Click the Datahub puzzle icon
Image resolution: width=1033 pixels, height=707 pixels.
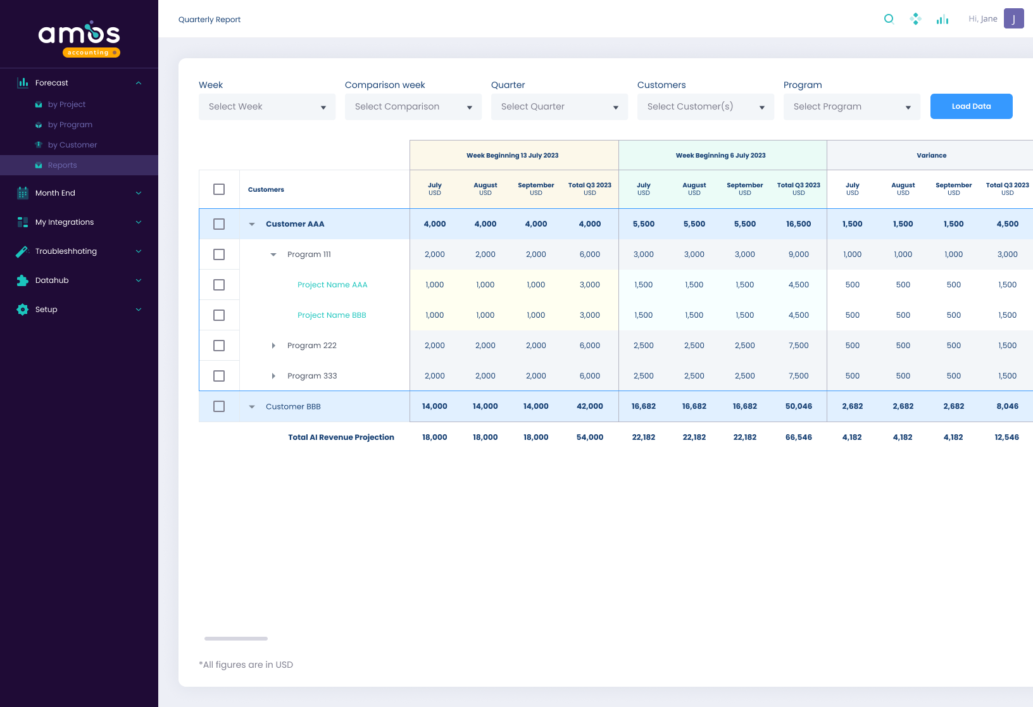(x=23, y=280)
